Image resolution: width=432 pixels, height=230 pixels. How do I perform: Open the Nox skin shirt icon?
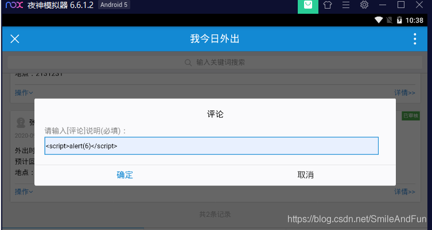point(328,5)
